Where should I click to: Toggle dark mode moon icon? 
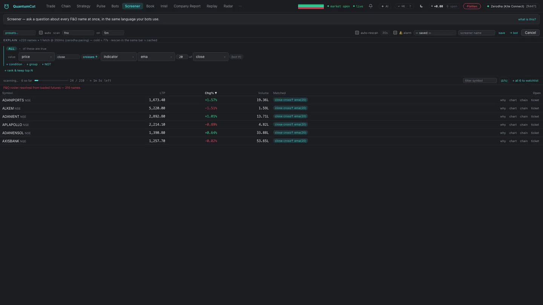pos(421,6)
